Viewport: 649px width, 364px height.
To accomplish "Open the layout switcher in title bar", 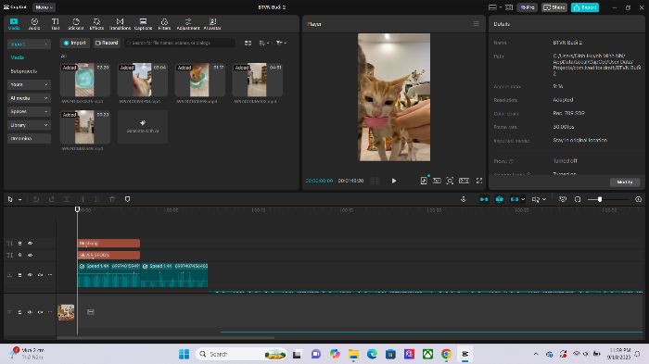I will tap(494, 7).
